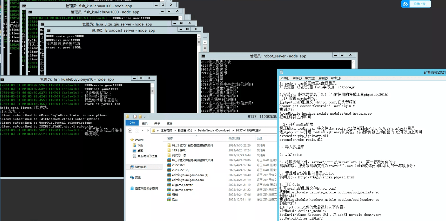Click the Baidu cloud upload button
This screenshot has width=446, height=221.
coord(416,4)
